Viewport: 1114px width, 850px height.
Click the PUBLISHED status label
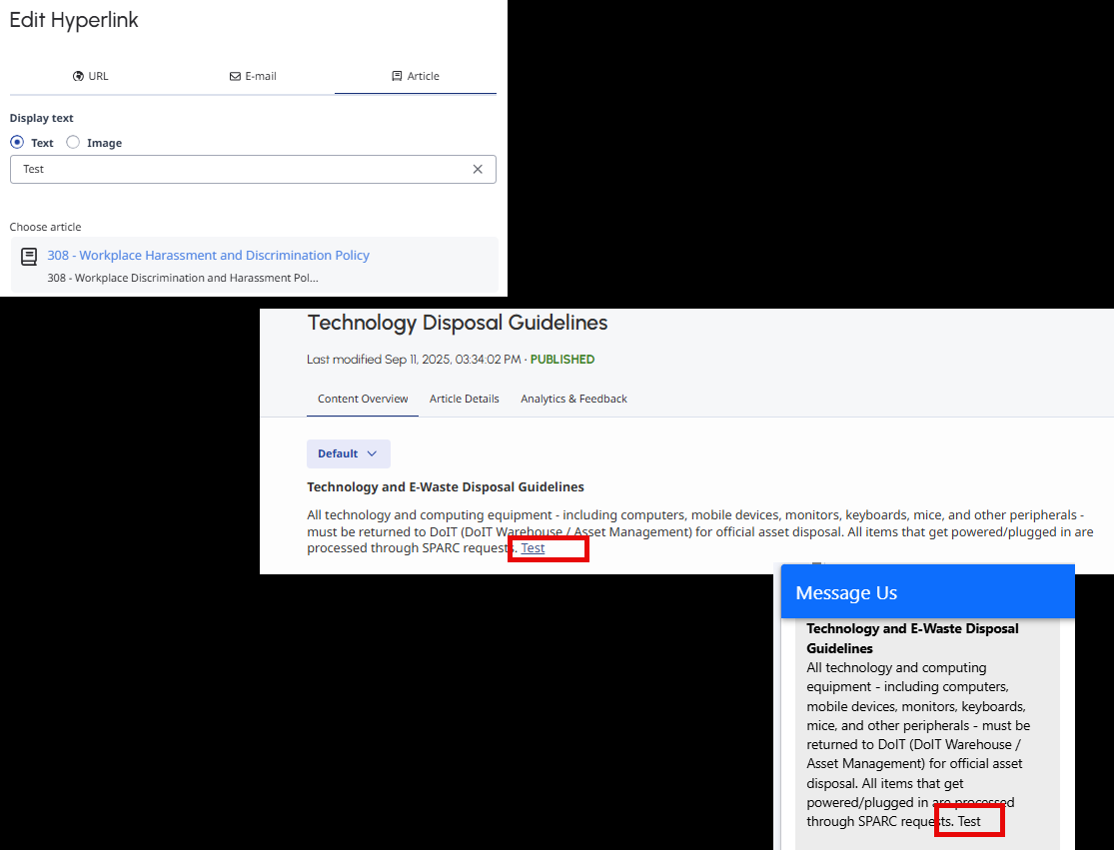561,360
